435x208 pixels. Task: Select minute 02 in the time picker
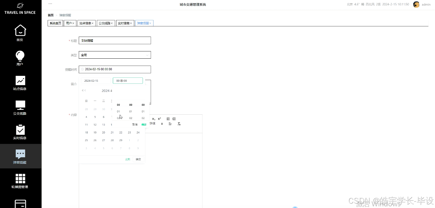[131, 118]
